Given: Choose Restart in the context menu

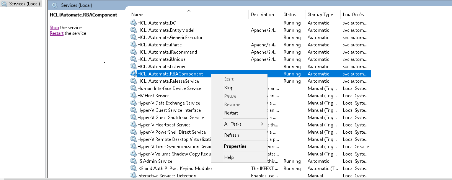Looking at the screenshot, I should pyautogui.click(x=231, y=113).
